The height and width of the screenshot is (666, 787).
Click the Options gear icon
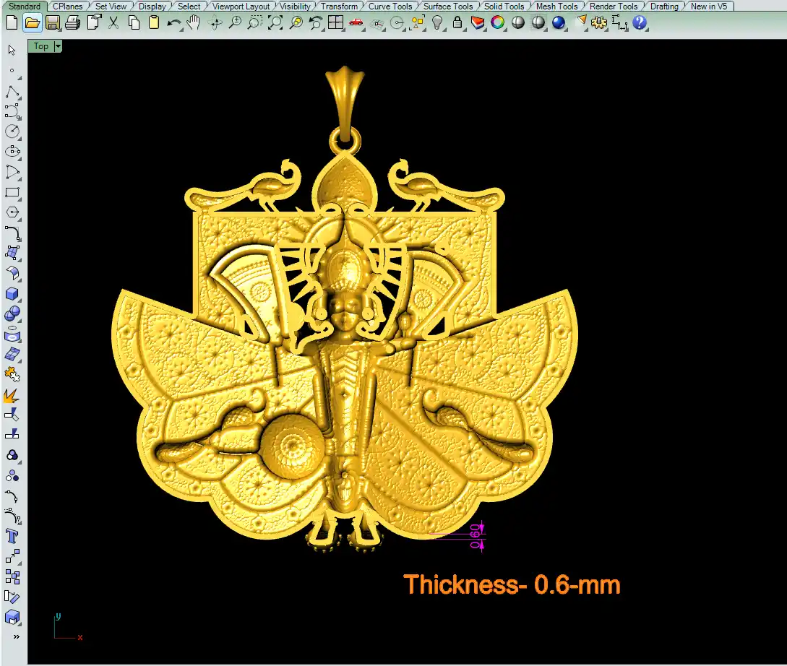click(x=599, y=22)
